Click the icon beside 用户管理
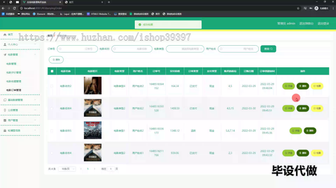Image resolution: width=336 pixels, height=188 pixels. 5,120
